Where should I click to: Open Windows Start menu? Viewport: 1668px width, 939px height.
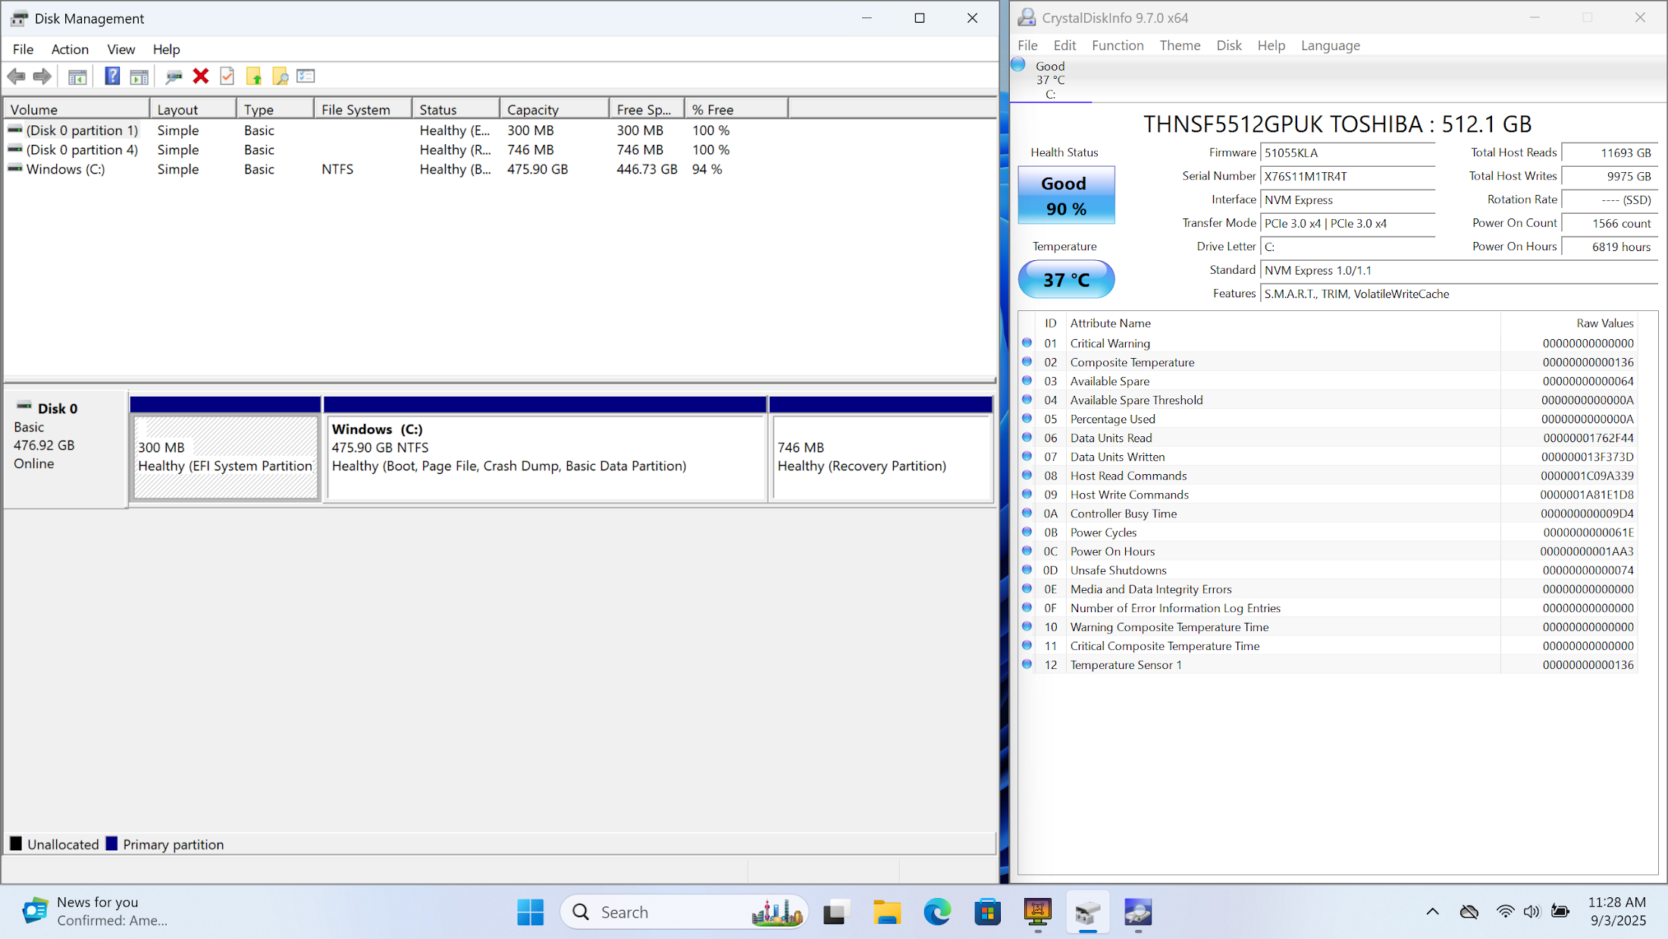[x=531, y=912]
